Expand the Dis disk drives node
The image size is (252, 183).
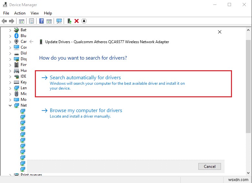pyautogui.click(x=10, y=53)
